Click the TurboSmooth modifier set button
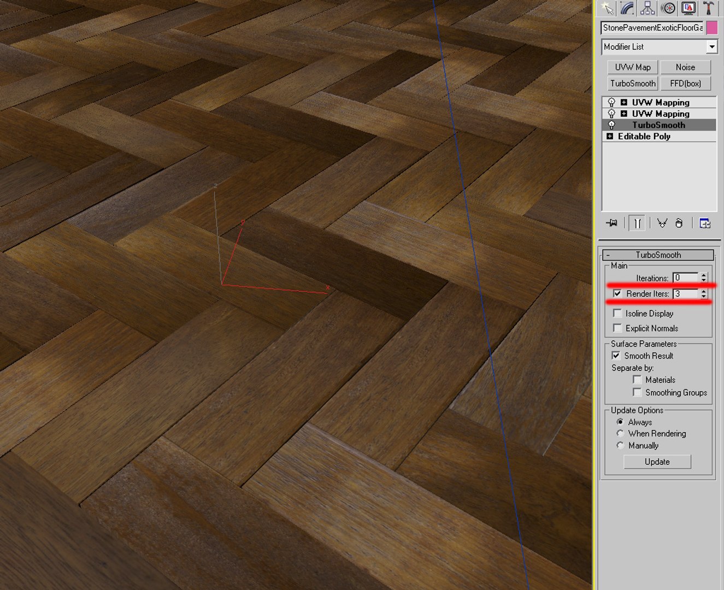 [x=633, y=84]
